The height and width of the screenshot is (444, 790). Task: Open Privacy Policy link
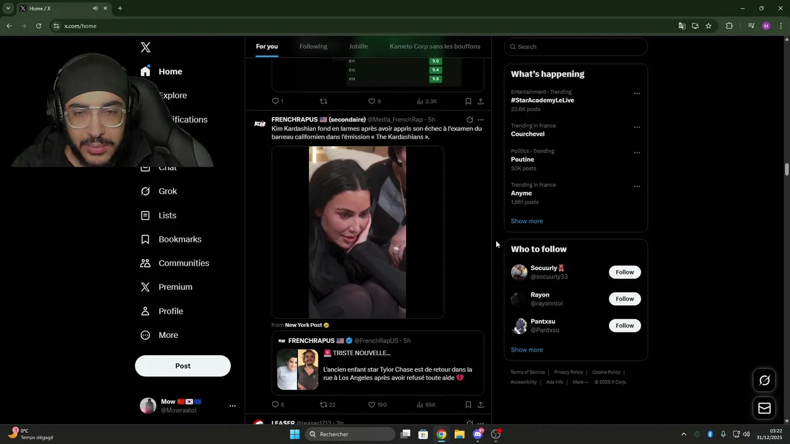coord(568,372)
